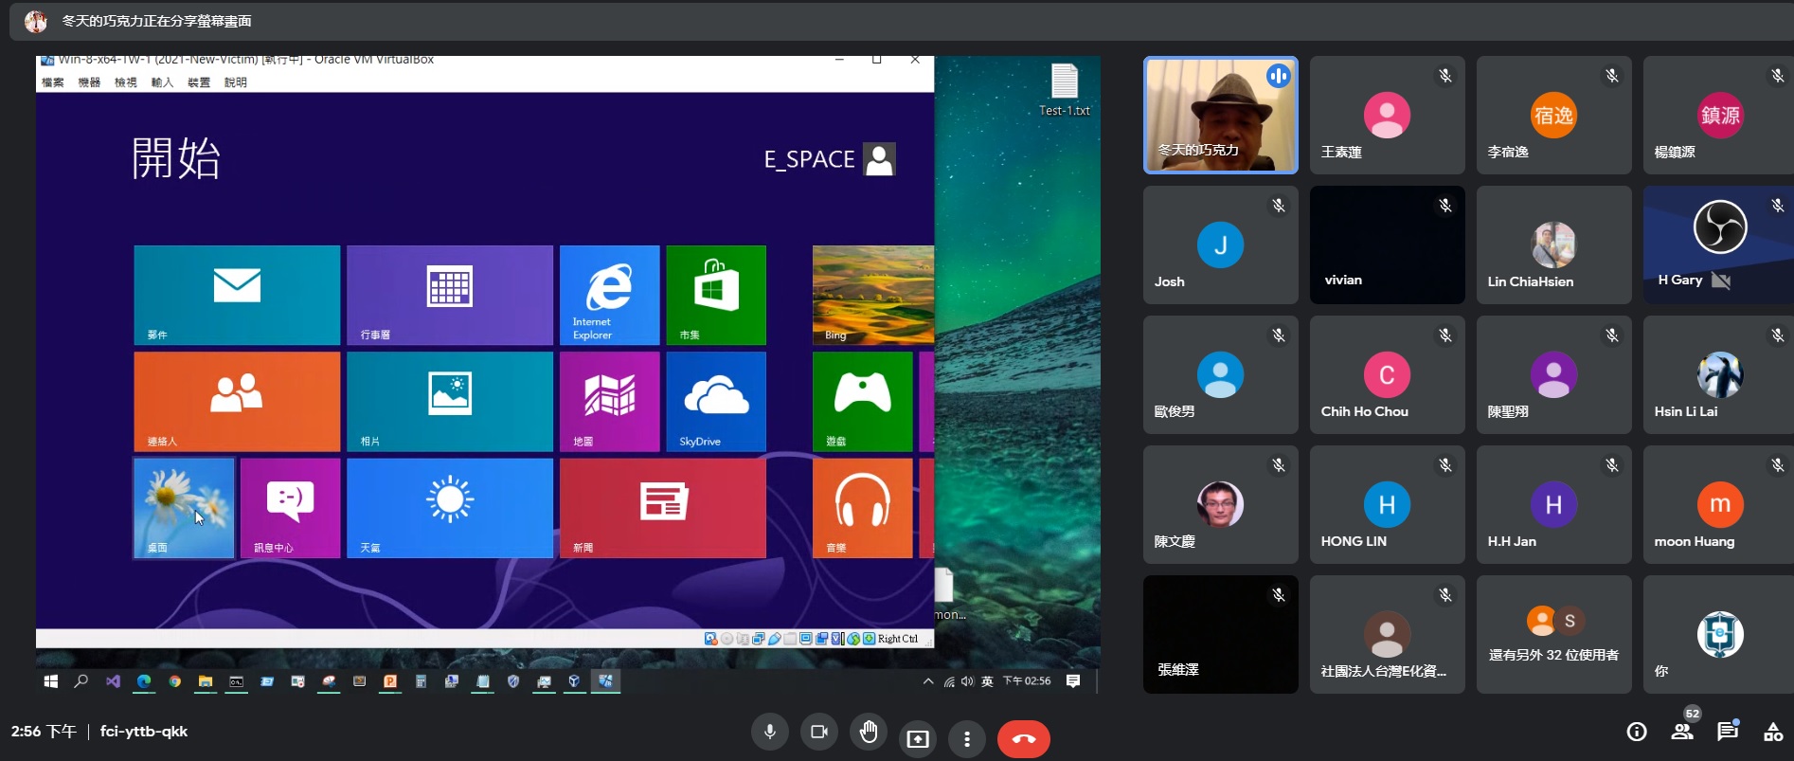The image size is (1794, 761).
Task: Open the Photos (相片) tile
Action: [x=450, y=402]
